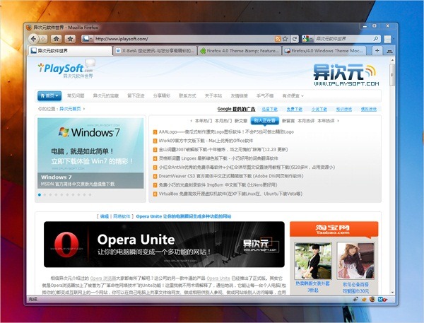Open the 分享精彩 nav item
Image resolution: width=424 pixels, height=323 pixels.
pyautogui.click(x=161, y=95)
